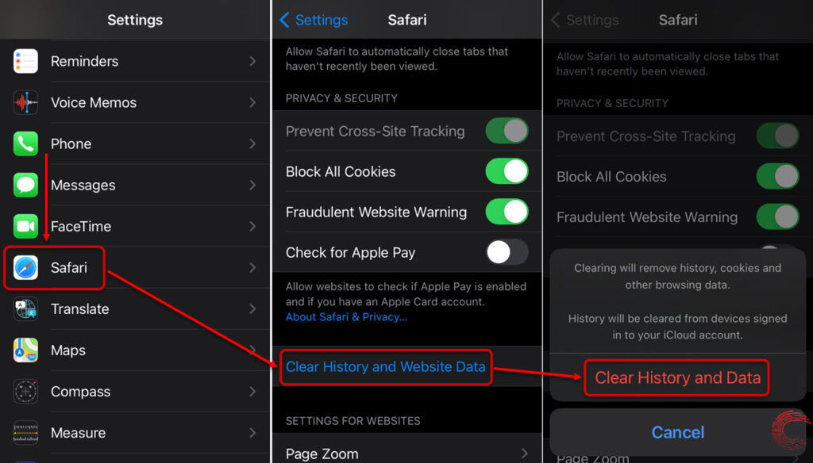Select the Compass label in settings list
This screenshot has height=463, width=813.
pos(80,392)
